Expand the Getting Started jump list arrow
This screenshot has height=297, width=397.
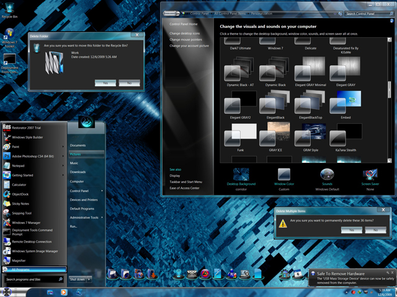pyautogui.click(x=63, y=175)
